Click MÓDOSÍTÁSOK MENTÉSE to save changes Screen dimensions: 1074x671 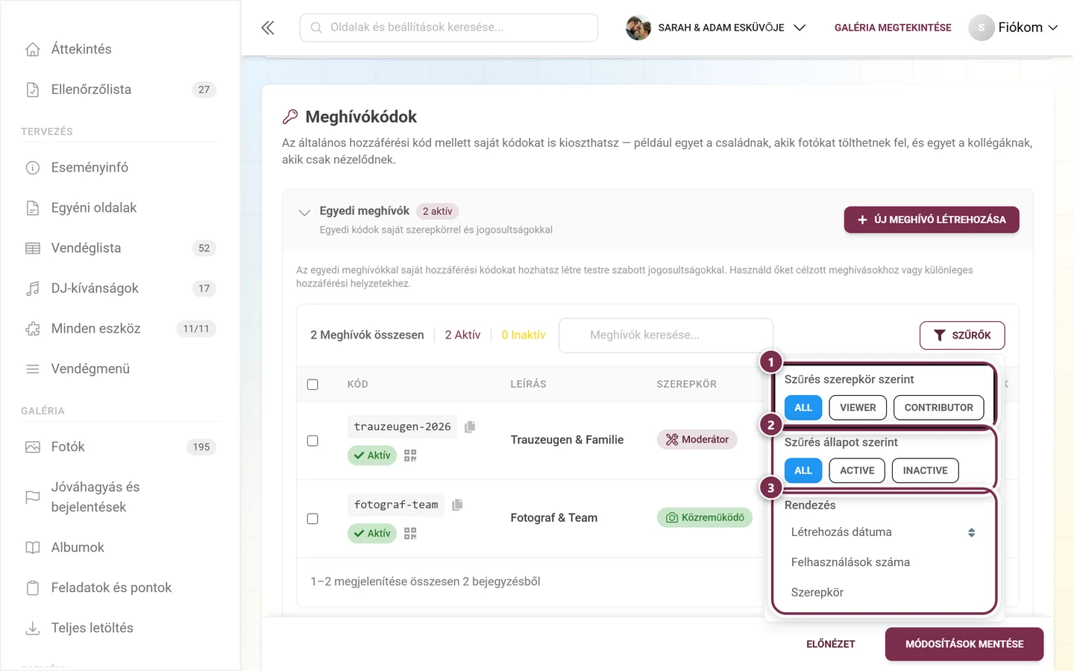click(964, 644)
